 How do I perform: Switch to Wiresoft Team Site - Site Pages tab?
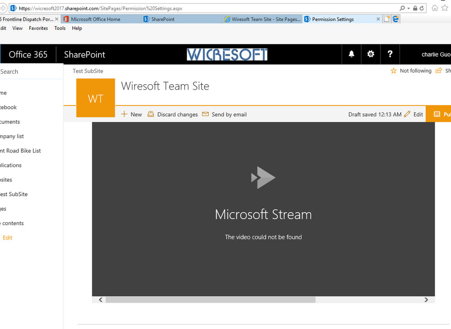pos(262,19)
